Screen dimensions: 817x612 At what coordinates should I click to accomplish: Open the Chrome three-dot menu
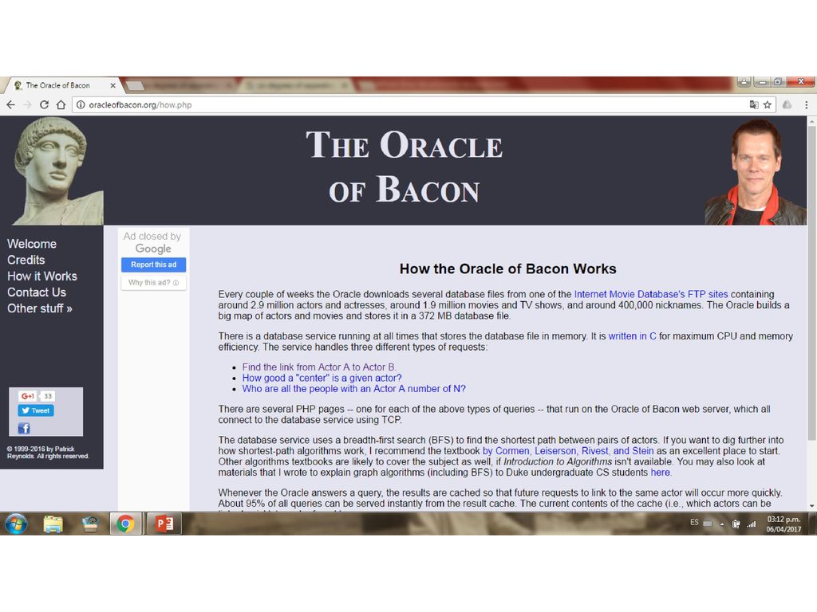click(x=806, y=104)
